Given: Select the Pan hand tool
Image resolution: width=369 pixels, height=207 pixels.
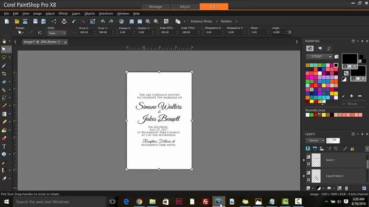Looking at the screenshot, I should 4,41.
